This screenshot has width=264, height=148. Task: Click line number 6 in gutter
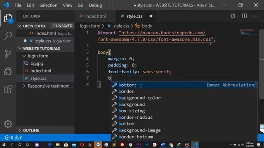coord(87,72)
